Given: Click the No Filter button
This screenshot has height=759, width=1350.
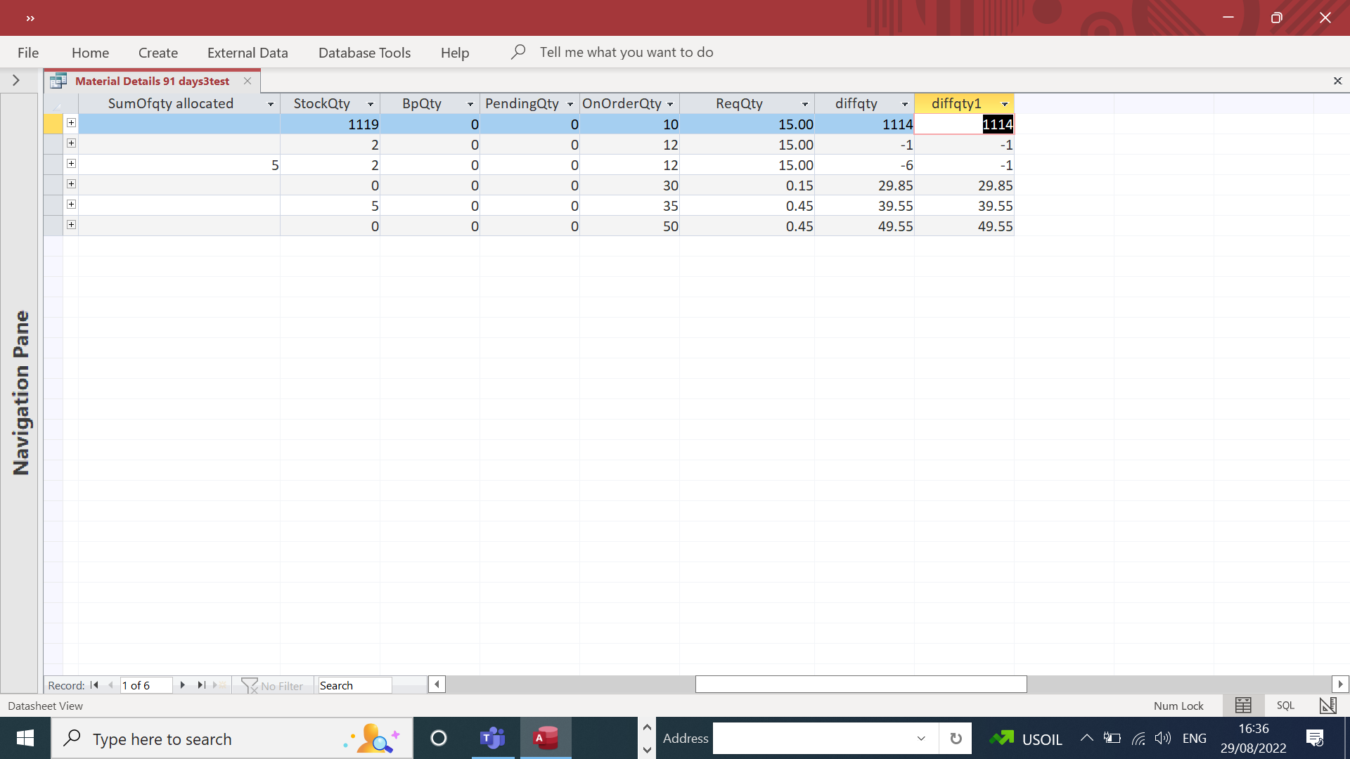Looking at the screenshot, I should 273,686.
